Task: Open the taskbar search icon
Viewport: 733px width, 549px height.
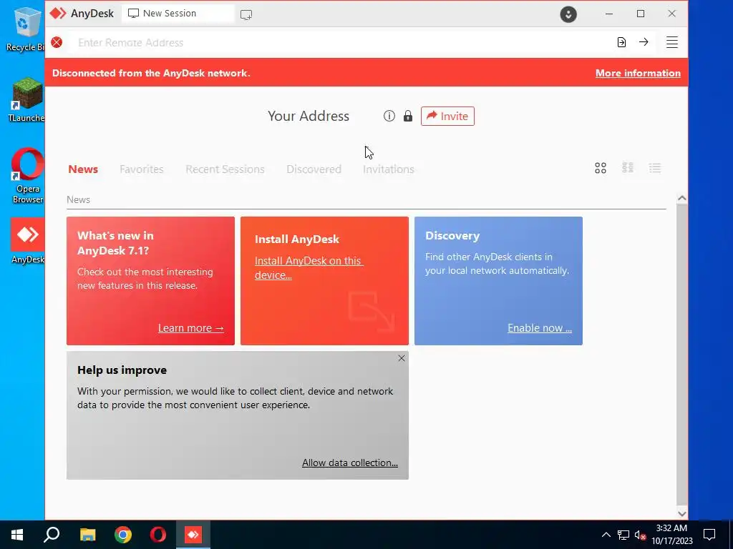Action: pos(52,535)
